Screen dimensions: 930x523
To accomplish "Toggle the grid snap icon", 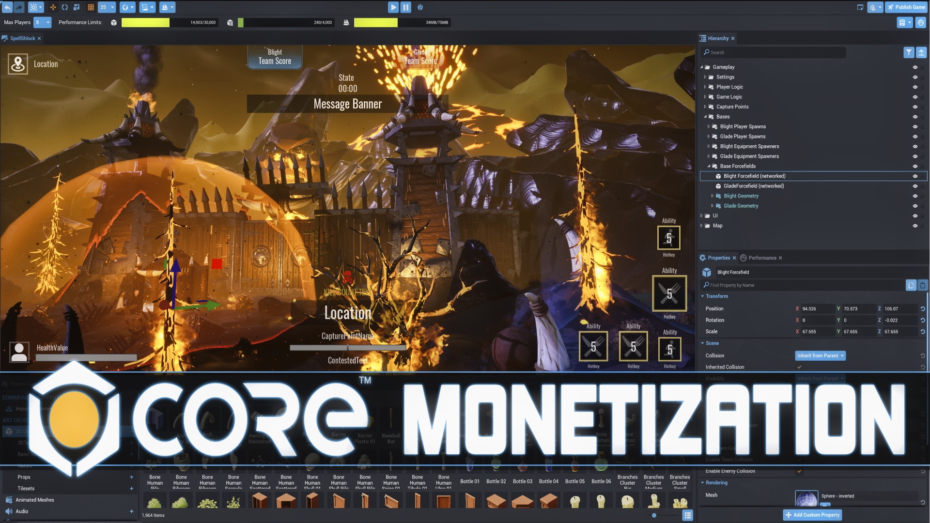I will point(91,7).
